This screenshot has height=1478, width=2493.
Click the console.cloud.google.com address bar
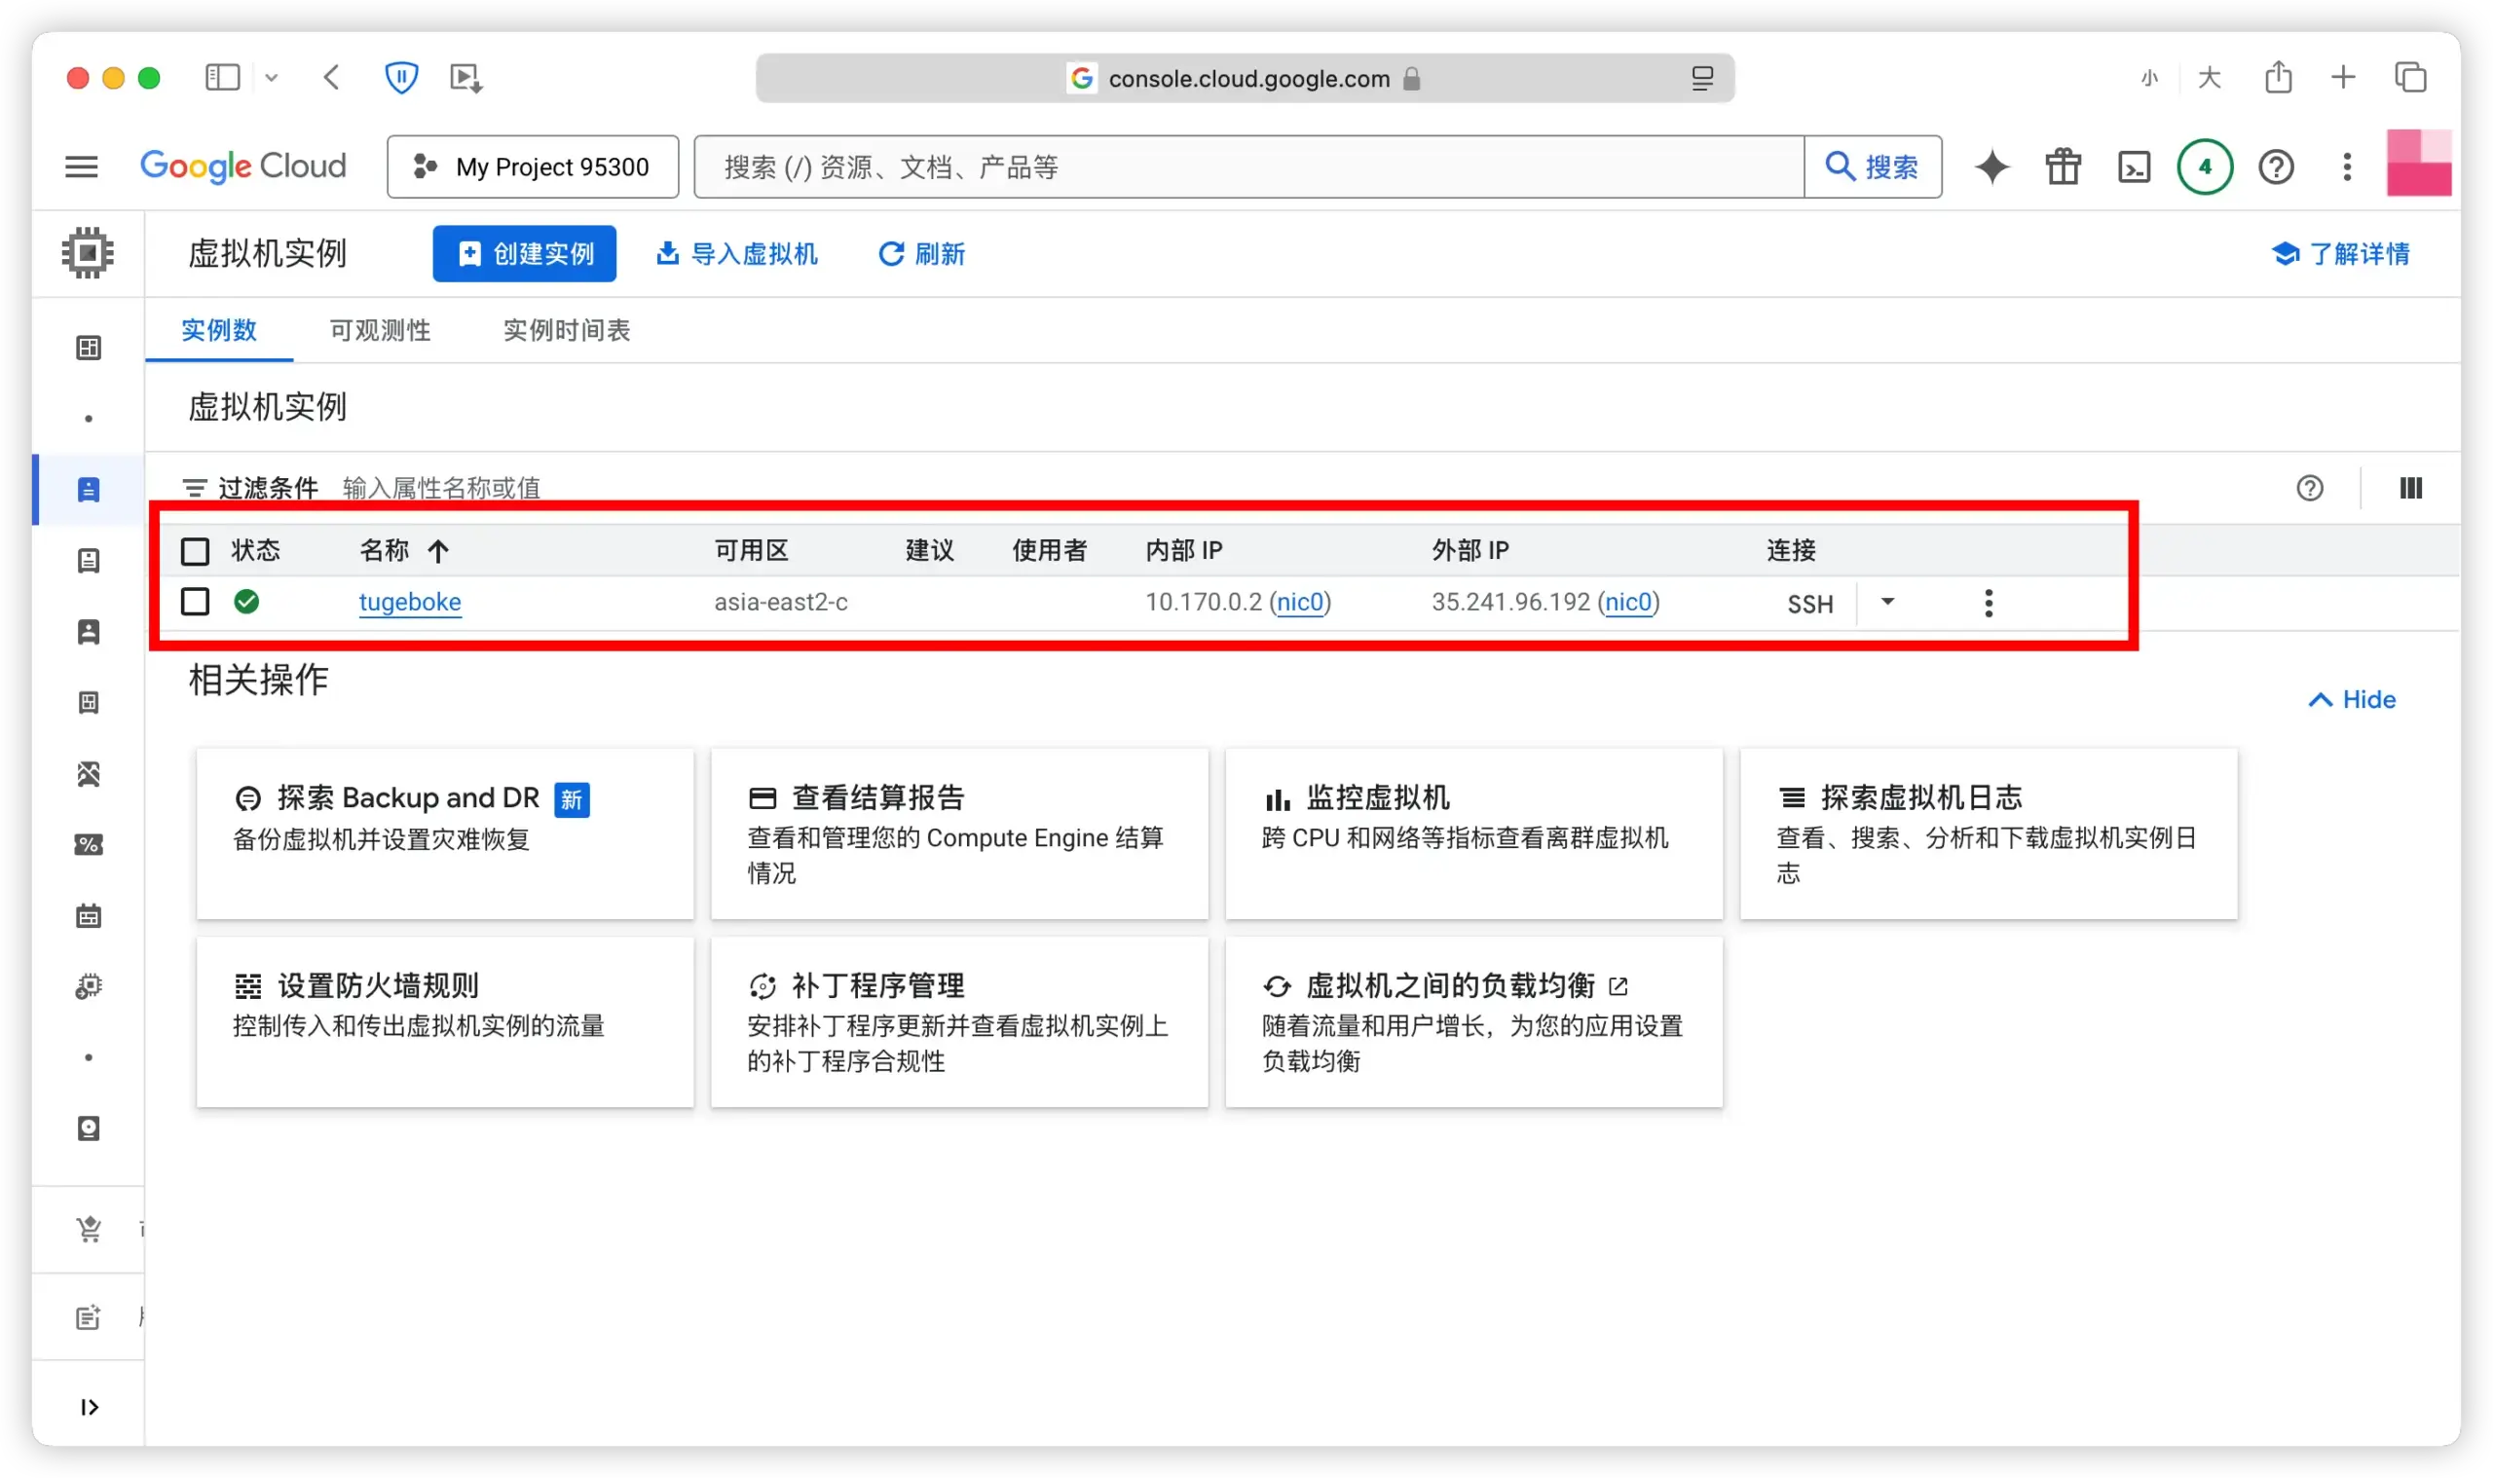(x=1245, y=78)
